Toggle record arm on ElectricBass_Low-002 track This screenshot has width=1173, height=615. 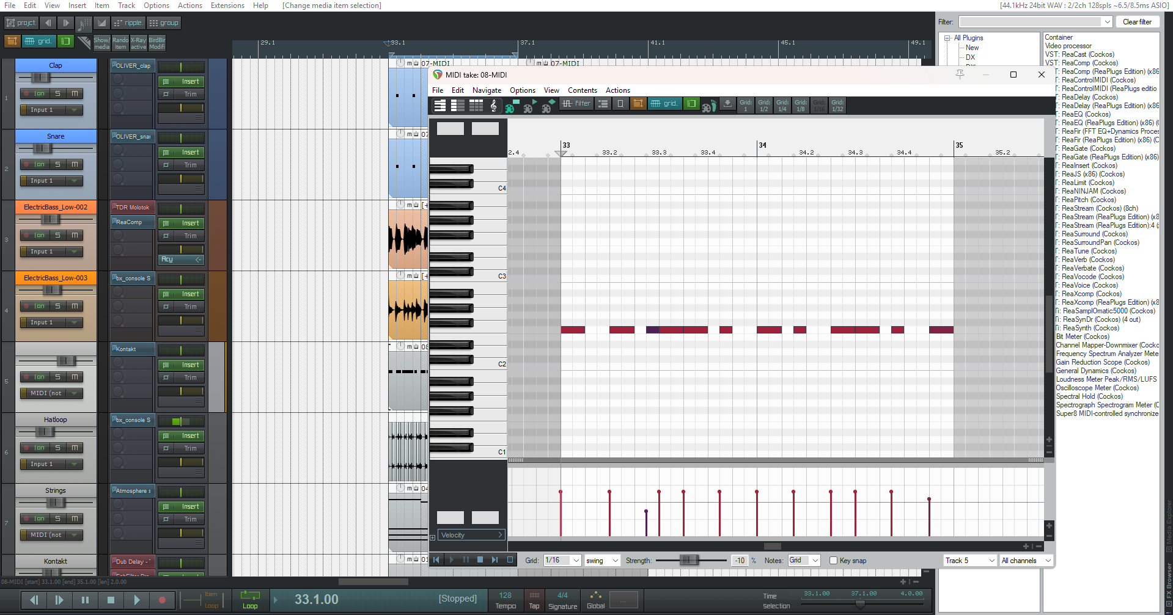coord(26,235)
